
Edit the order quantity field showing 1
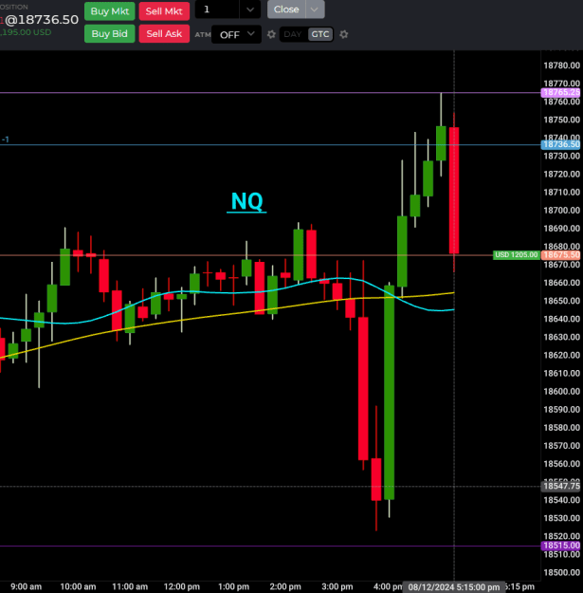coord(217,9)
